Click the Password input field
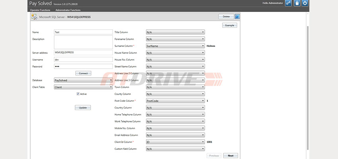 click(83, 66)
